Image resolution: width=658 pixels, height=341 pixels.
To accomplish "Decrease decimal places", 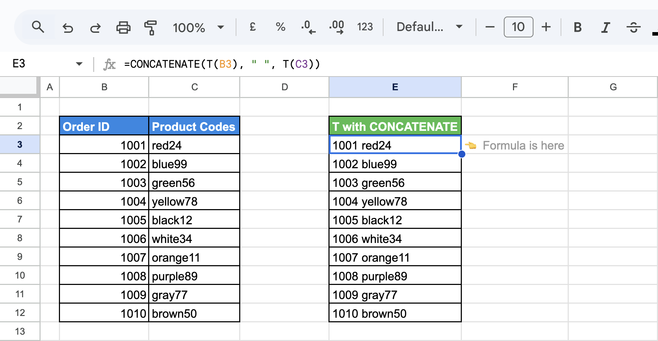I will click(x=308, y=27).
